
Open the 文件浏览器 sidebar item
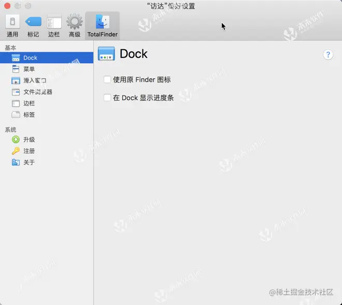coord(47,92)
